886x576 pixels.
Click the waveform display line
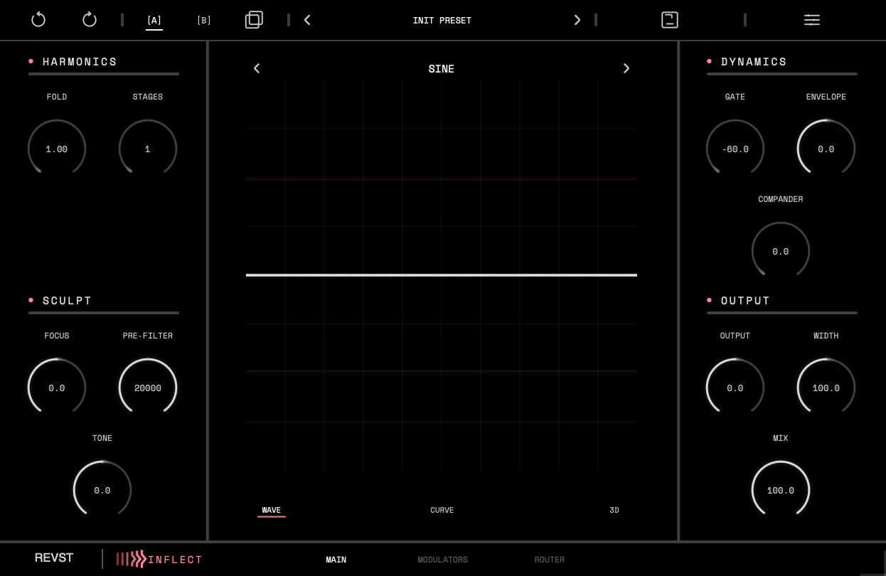[442, 274]
